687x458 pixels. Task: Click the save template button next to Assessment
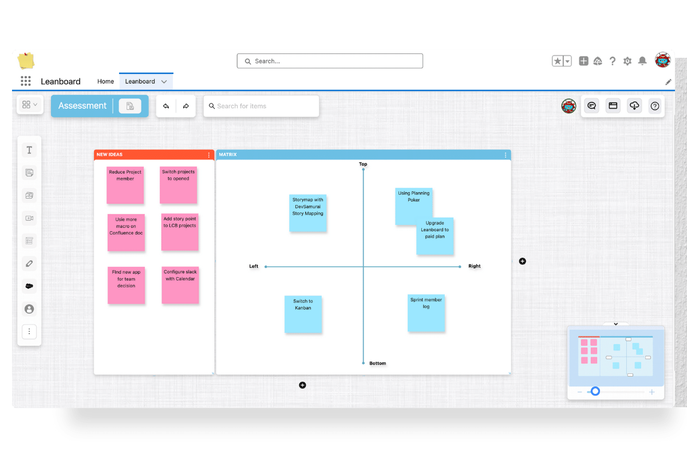(x=131, y=105)
